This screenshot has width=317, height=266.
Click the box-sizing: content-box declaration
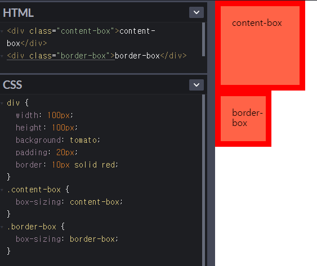tap(69, 202)
